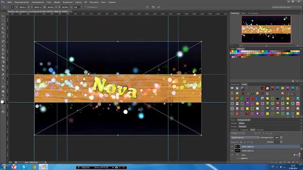Open the layer filter type dropdown
This screenshot has height=170, width=303.
pos(238,133)
